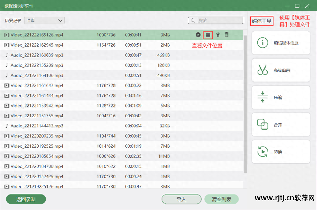Delete recording with trash icon

[227, 35]
